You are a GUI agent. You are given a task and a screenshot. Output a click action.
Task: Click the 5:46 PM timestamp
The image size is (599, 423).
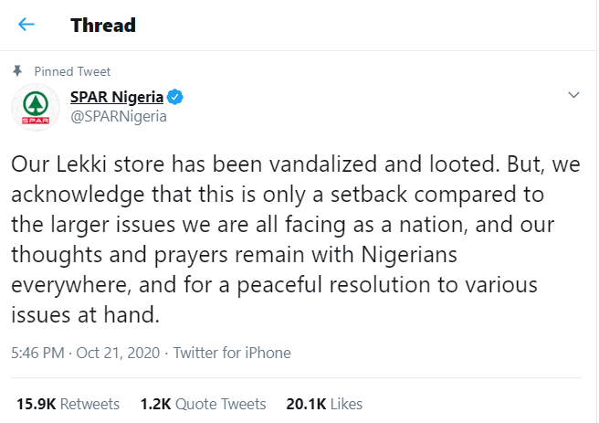tap(37, 353)
